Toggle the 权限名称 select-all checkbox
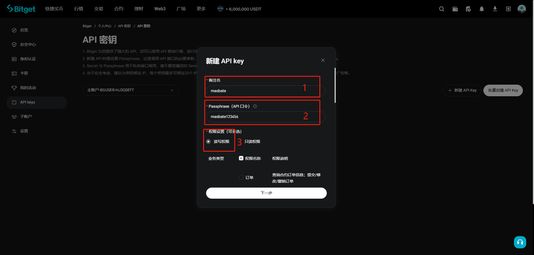This screenshot has width=534, height=255. pos(241,158)
